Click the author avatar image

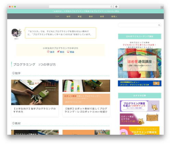click(x=16, y=33)
